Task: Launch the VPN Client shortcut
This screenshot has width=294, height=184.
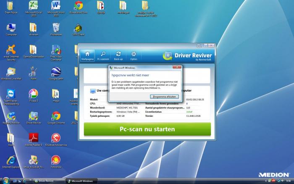Action: pos(79,29)
